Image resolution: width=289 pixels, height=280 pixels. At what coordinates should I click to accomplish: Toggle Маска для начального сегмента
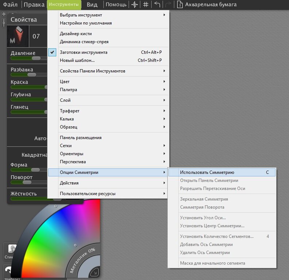click(x=222, y=263)
